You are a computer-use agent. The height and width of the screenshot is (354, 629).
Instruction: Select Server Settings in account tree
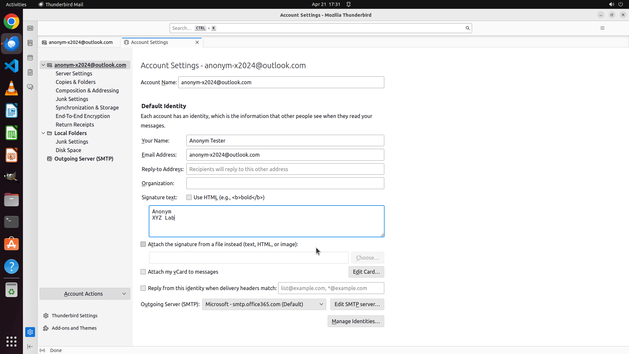74,73
